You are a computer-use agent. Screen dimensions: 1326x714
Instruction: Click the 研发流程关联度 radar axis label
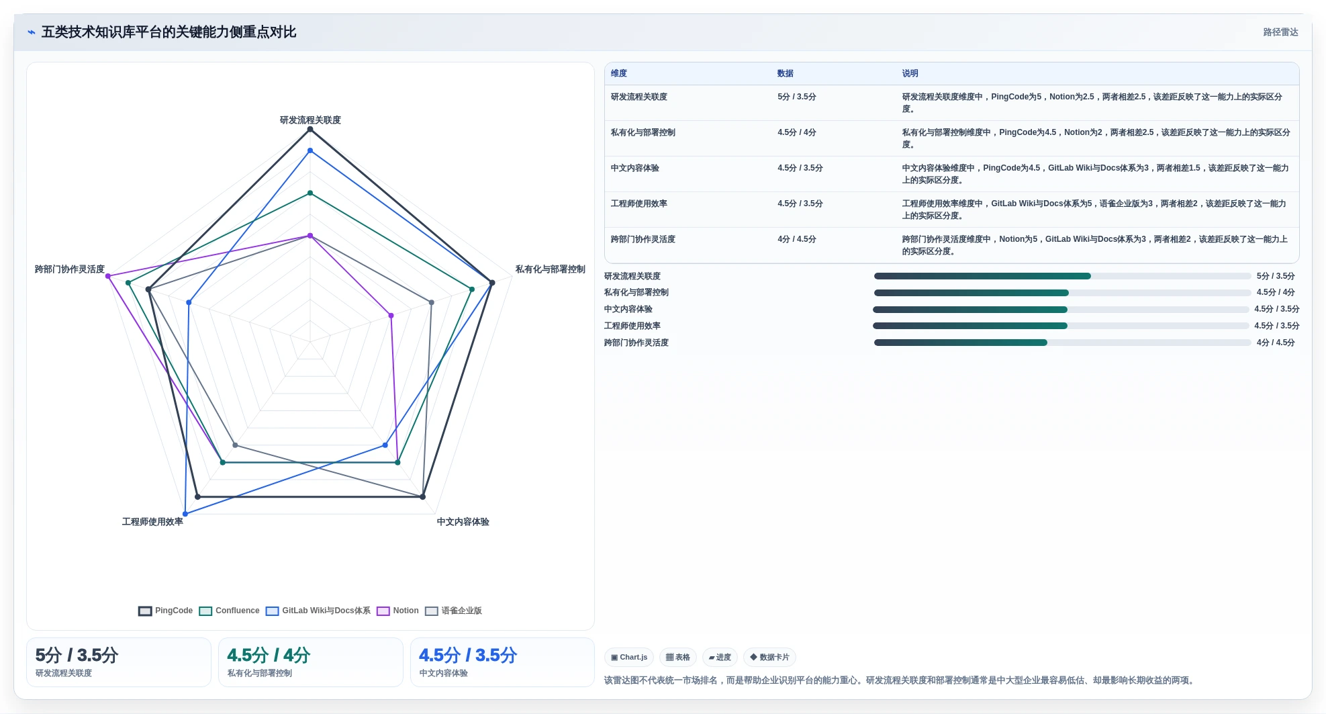pos(310,120)
